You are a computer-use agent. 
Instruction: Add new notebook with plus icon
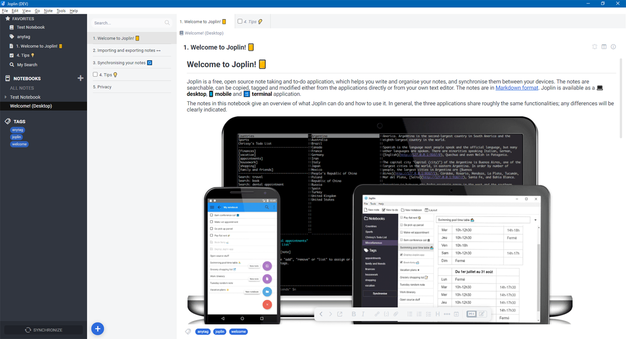pyautogui.click(x=81, y=78)
